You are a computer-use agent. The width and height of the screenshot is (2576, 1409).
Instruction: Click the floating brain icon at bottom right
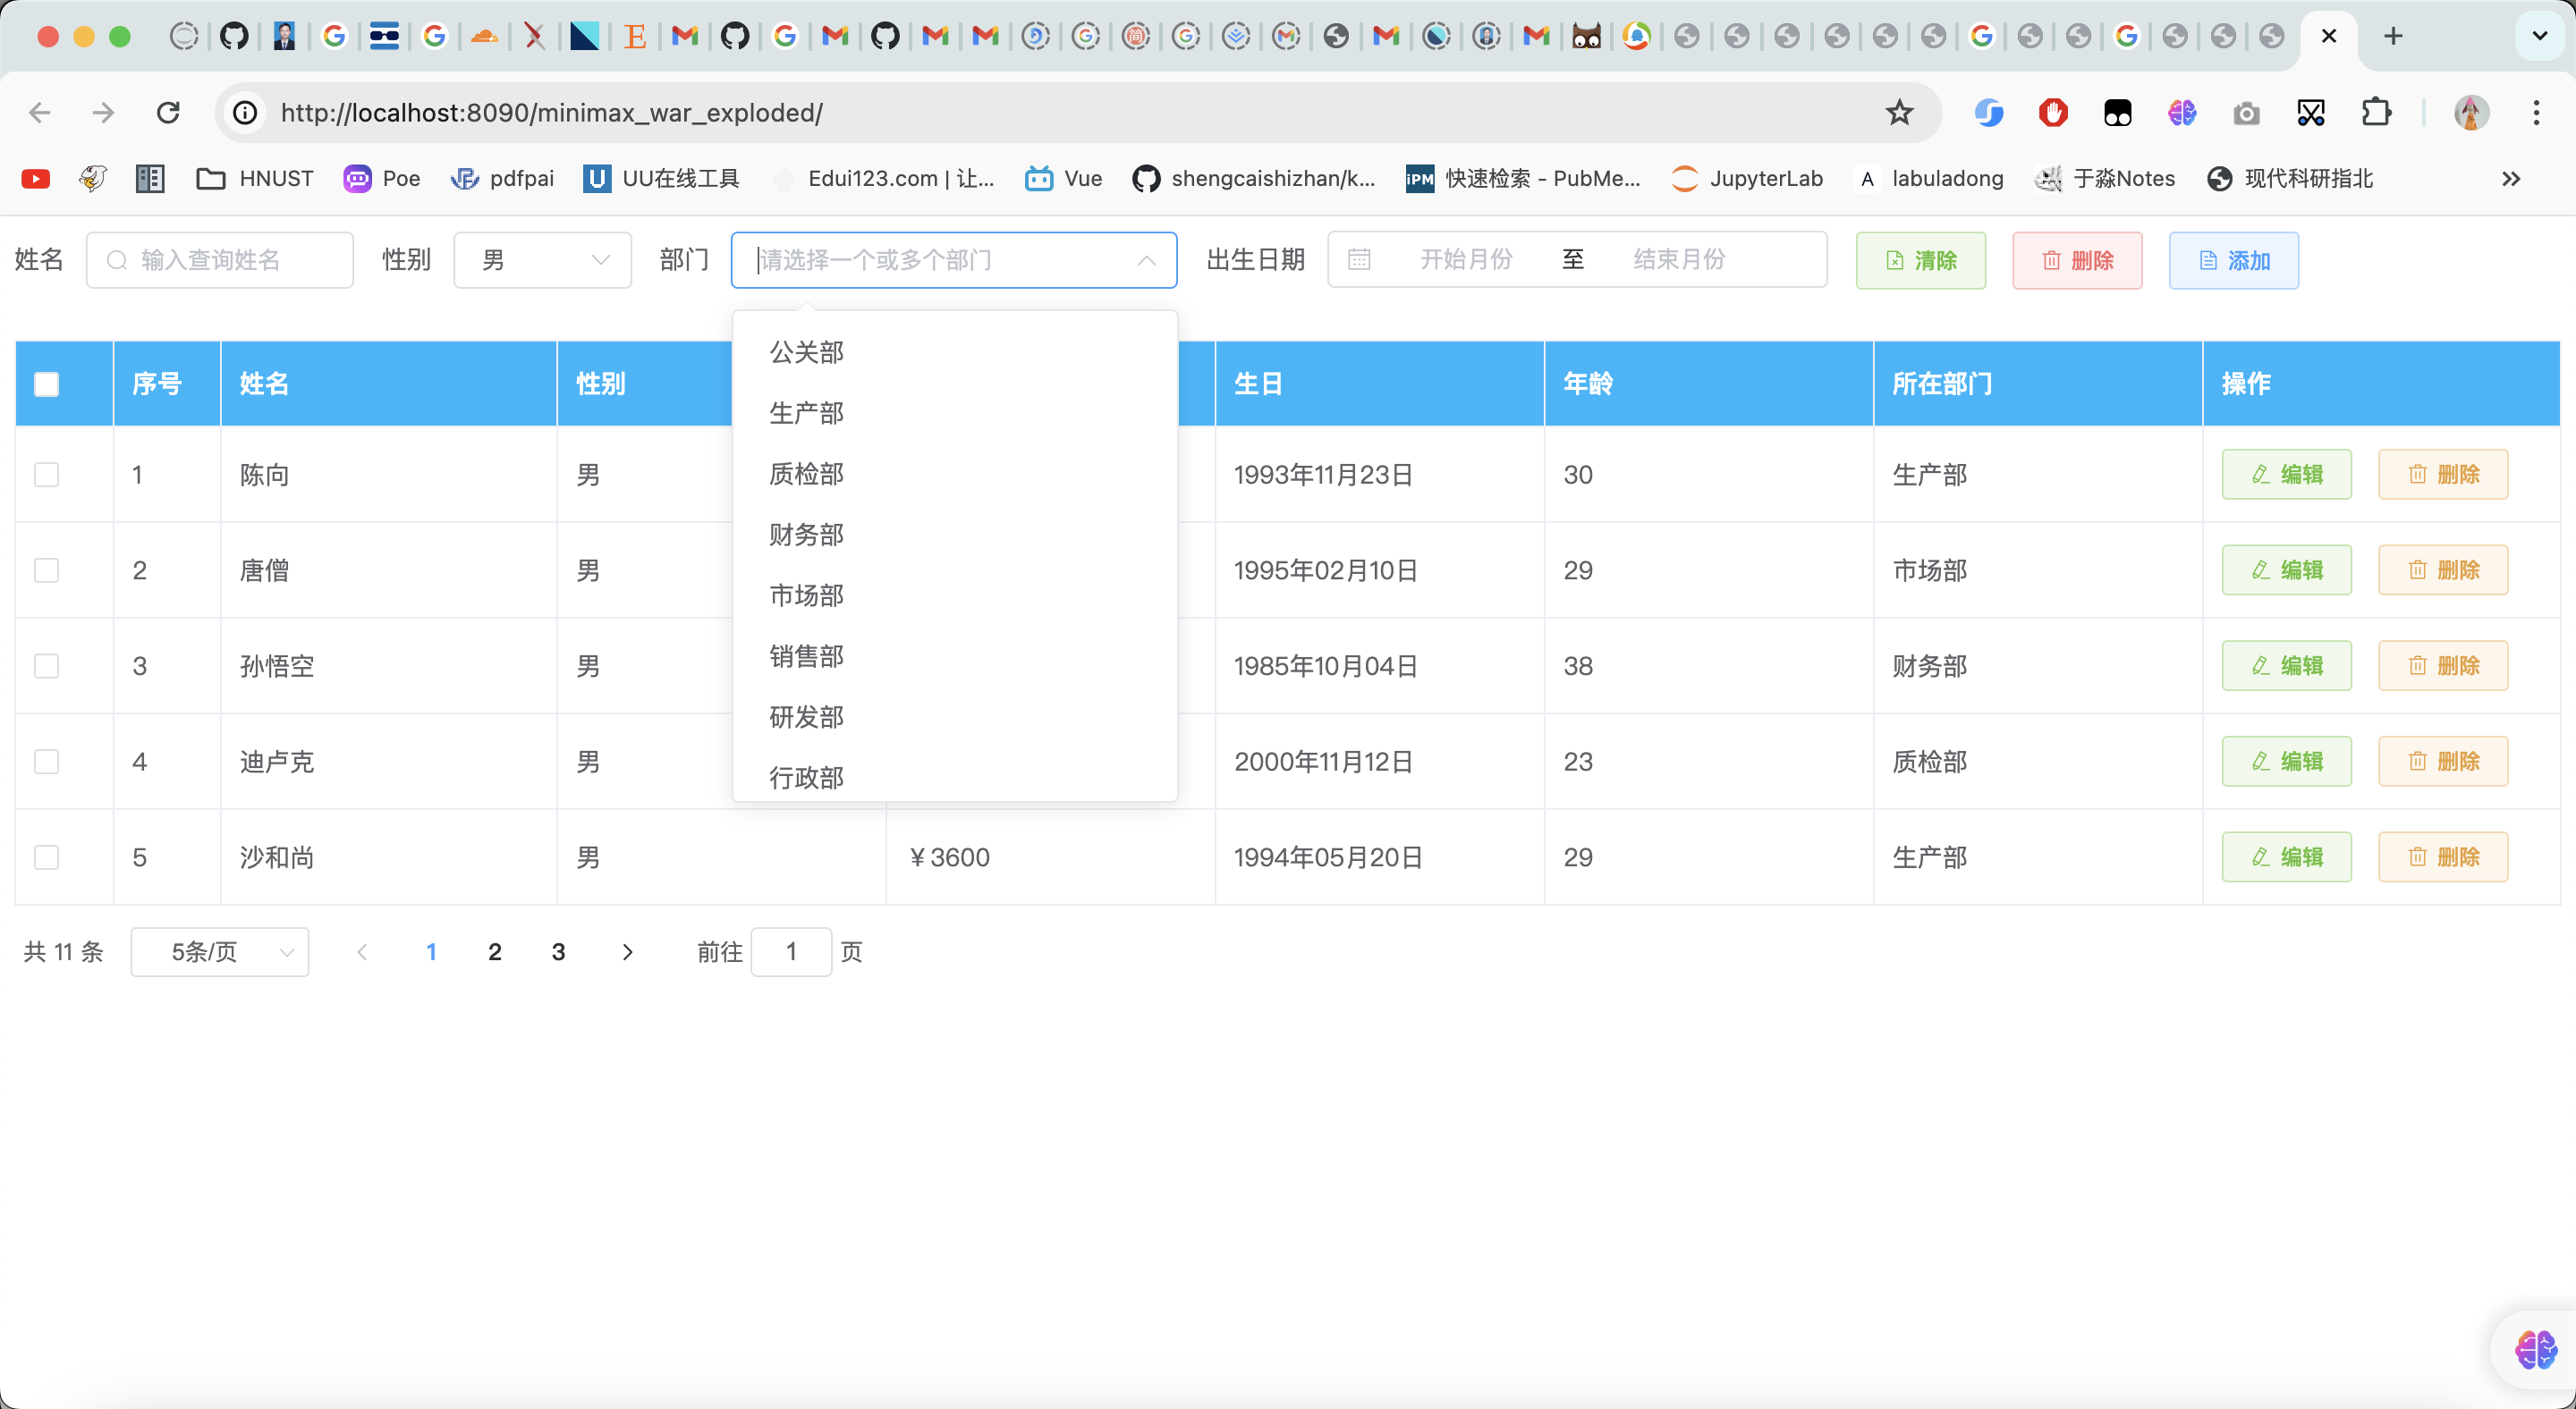[x=2535, y=1350]
